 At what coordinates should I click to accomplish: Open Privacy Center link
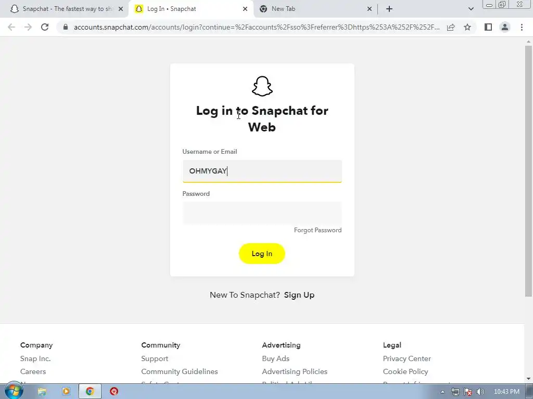407,358
